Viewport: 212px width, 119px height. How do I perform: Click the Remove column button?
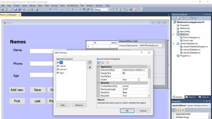(79, 105)
